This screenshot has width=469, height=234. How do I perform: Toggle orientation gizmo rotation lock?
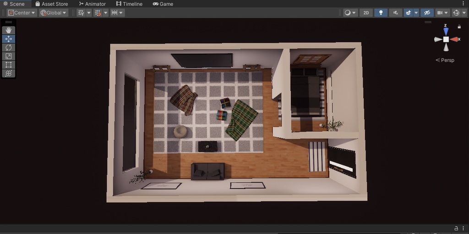click(459, 27)
